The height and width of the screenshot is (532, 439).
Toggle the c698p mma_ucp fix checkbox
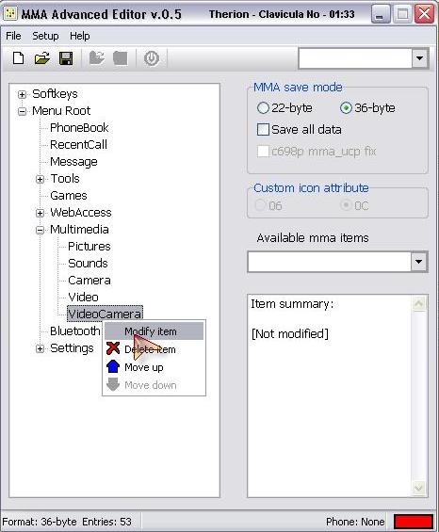[x=263, y=152]
